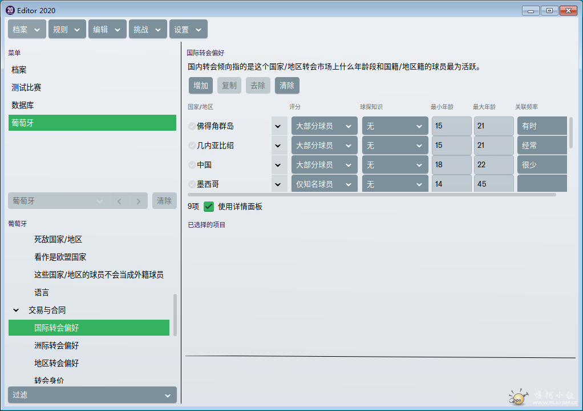Collapse the 交易与合同 tree section
This screenshot has width=583, height=411.
click(x=16, y=311)
